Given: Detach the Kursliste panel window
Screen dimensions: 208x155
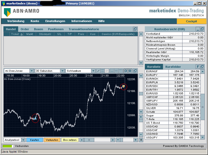Looking at the screenshot, I should tap(202, 66).
